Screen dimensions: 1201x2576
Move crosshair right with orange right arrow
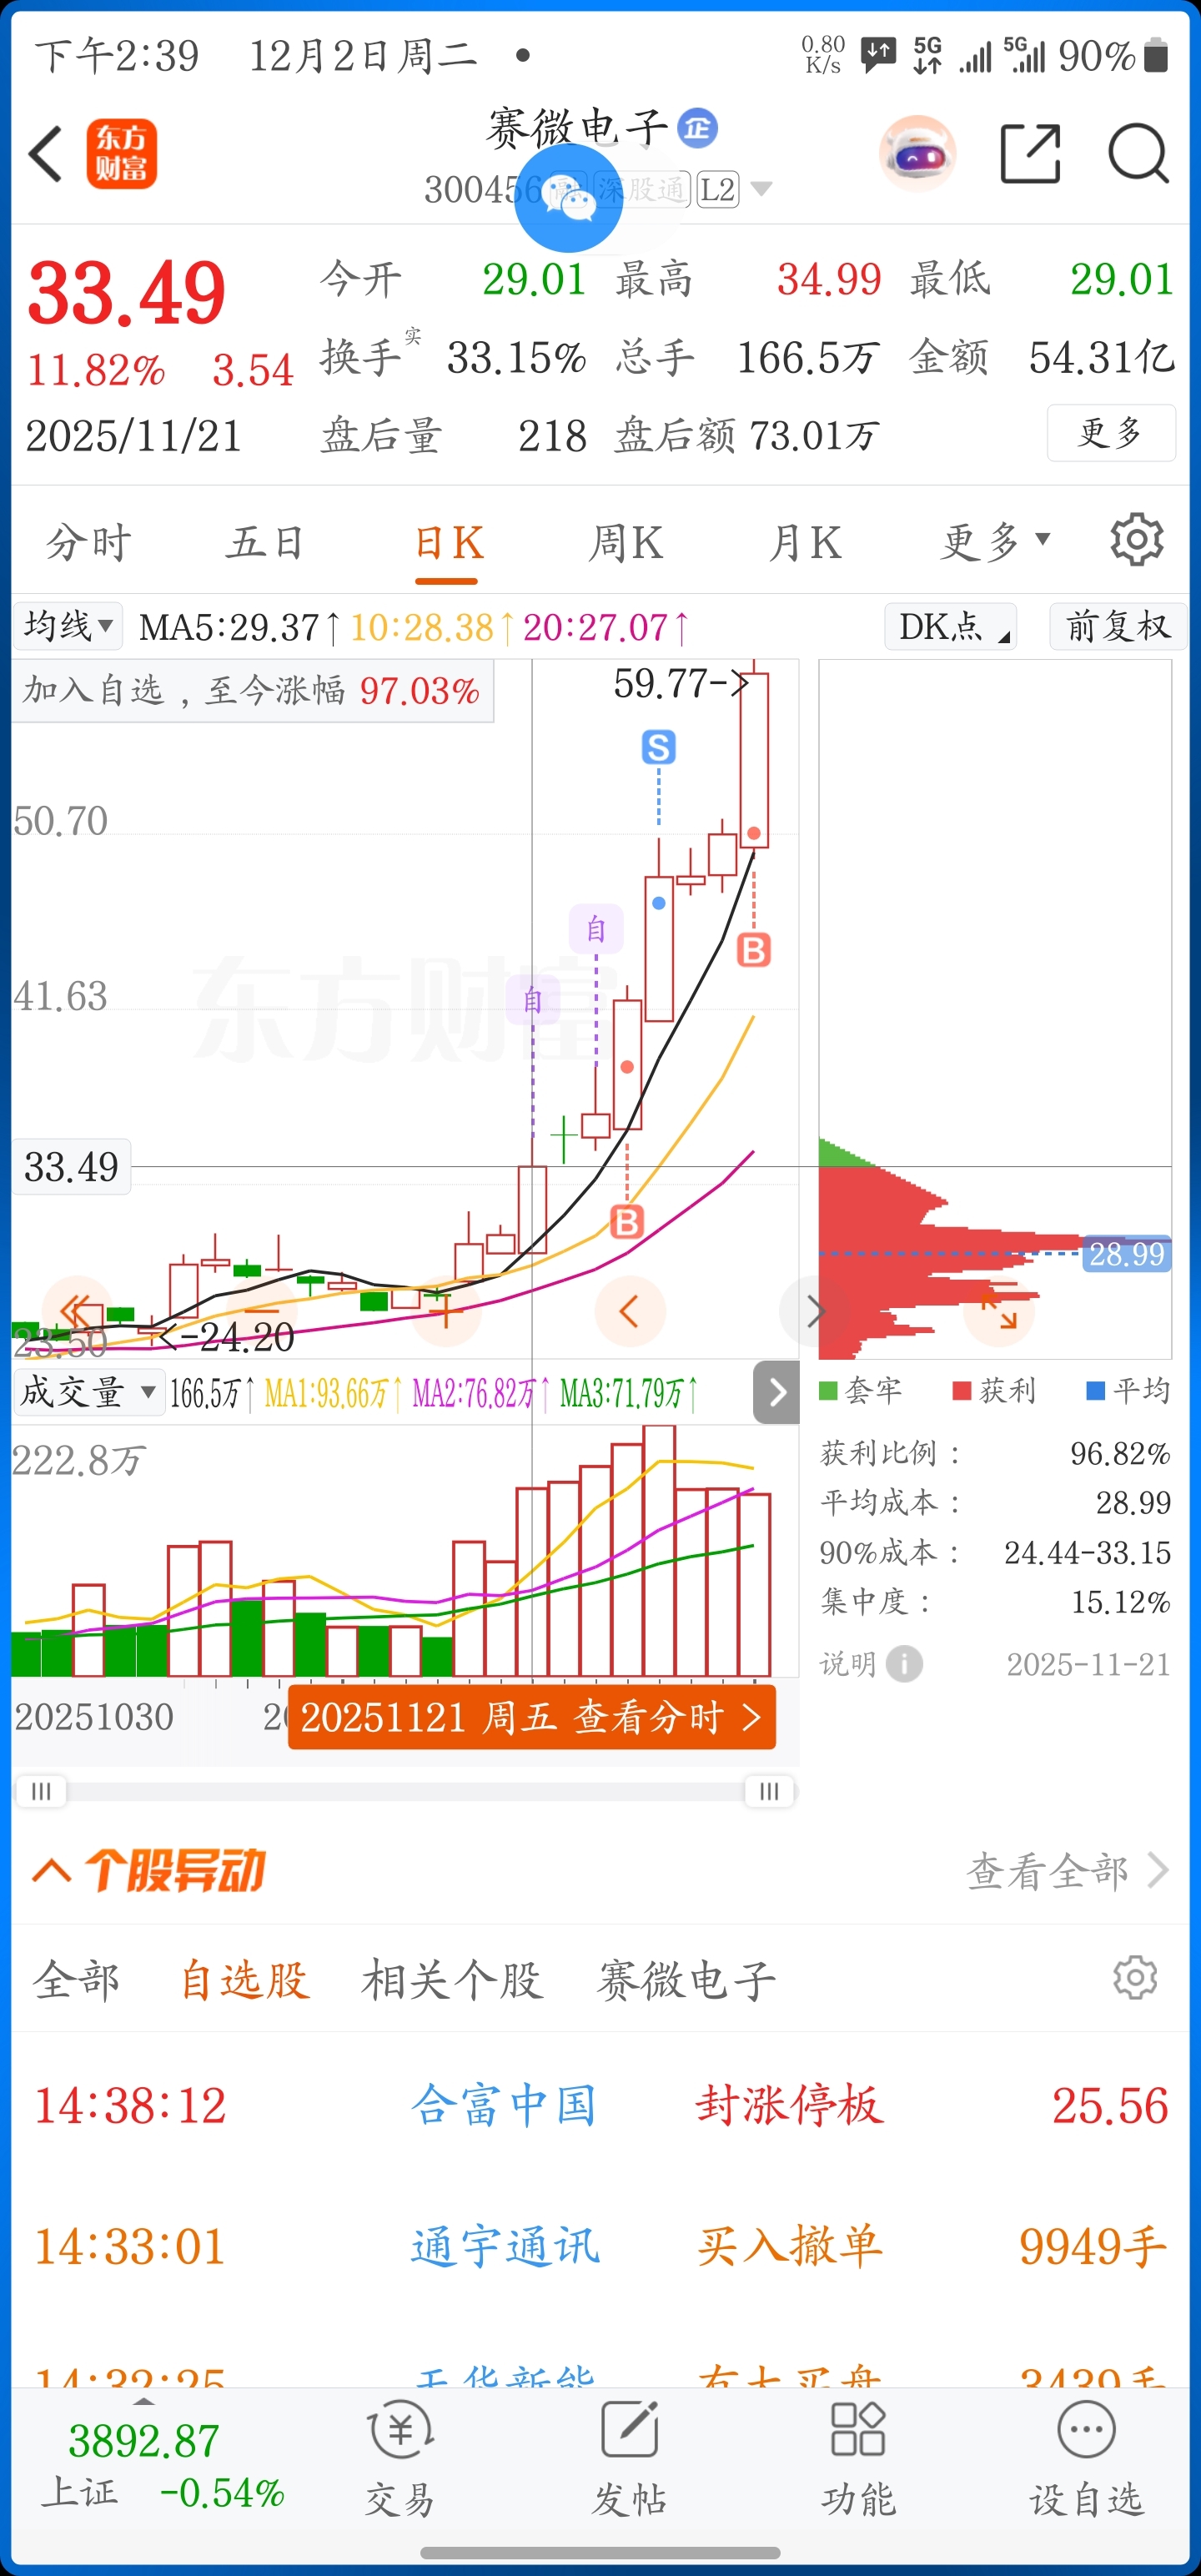point(814,1311)
